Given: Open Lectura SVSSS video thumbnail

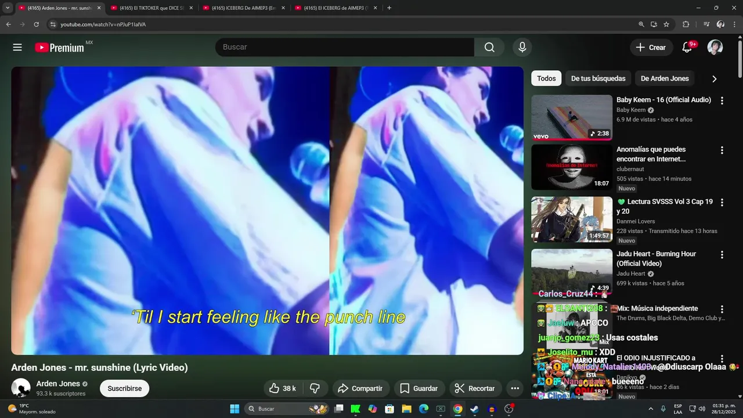Looking at the screenshot, I should click(x=572, y=219).
